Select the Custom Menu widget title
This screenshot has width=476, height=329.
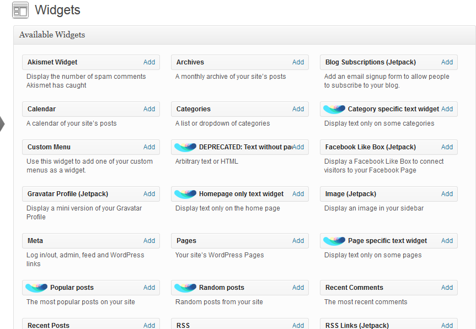[49, 147]
